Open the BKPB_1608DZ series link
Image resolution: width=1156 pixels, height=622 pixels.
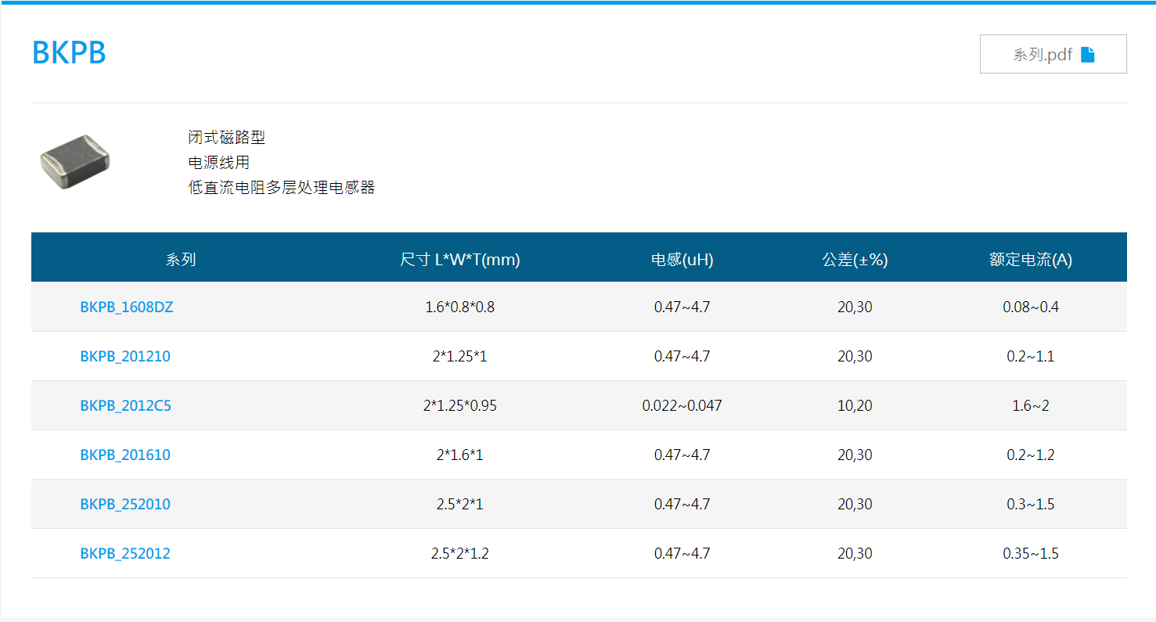[x=127, y=307]
